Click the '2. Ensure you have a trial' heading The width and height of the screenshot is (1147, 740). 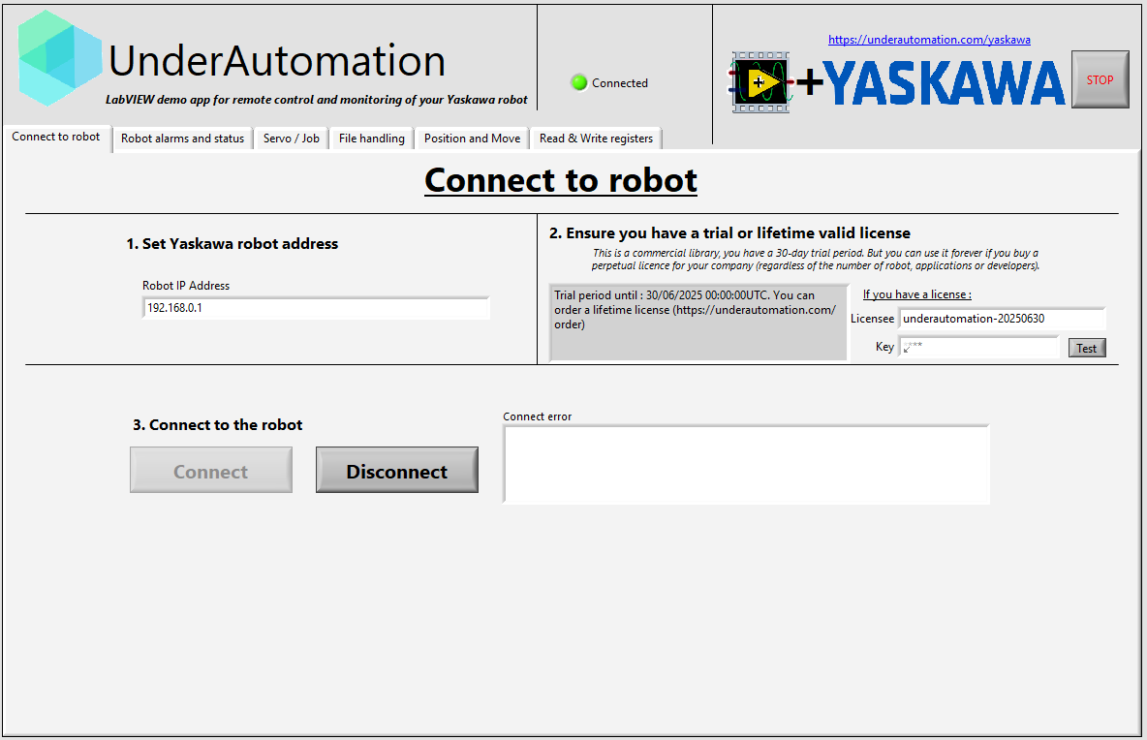pos(729,233)
